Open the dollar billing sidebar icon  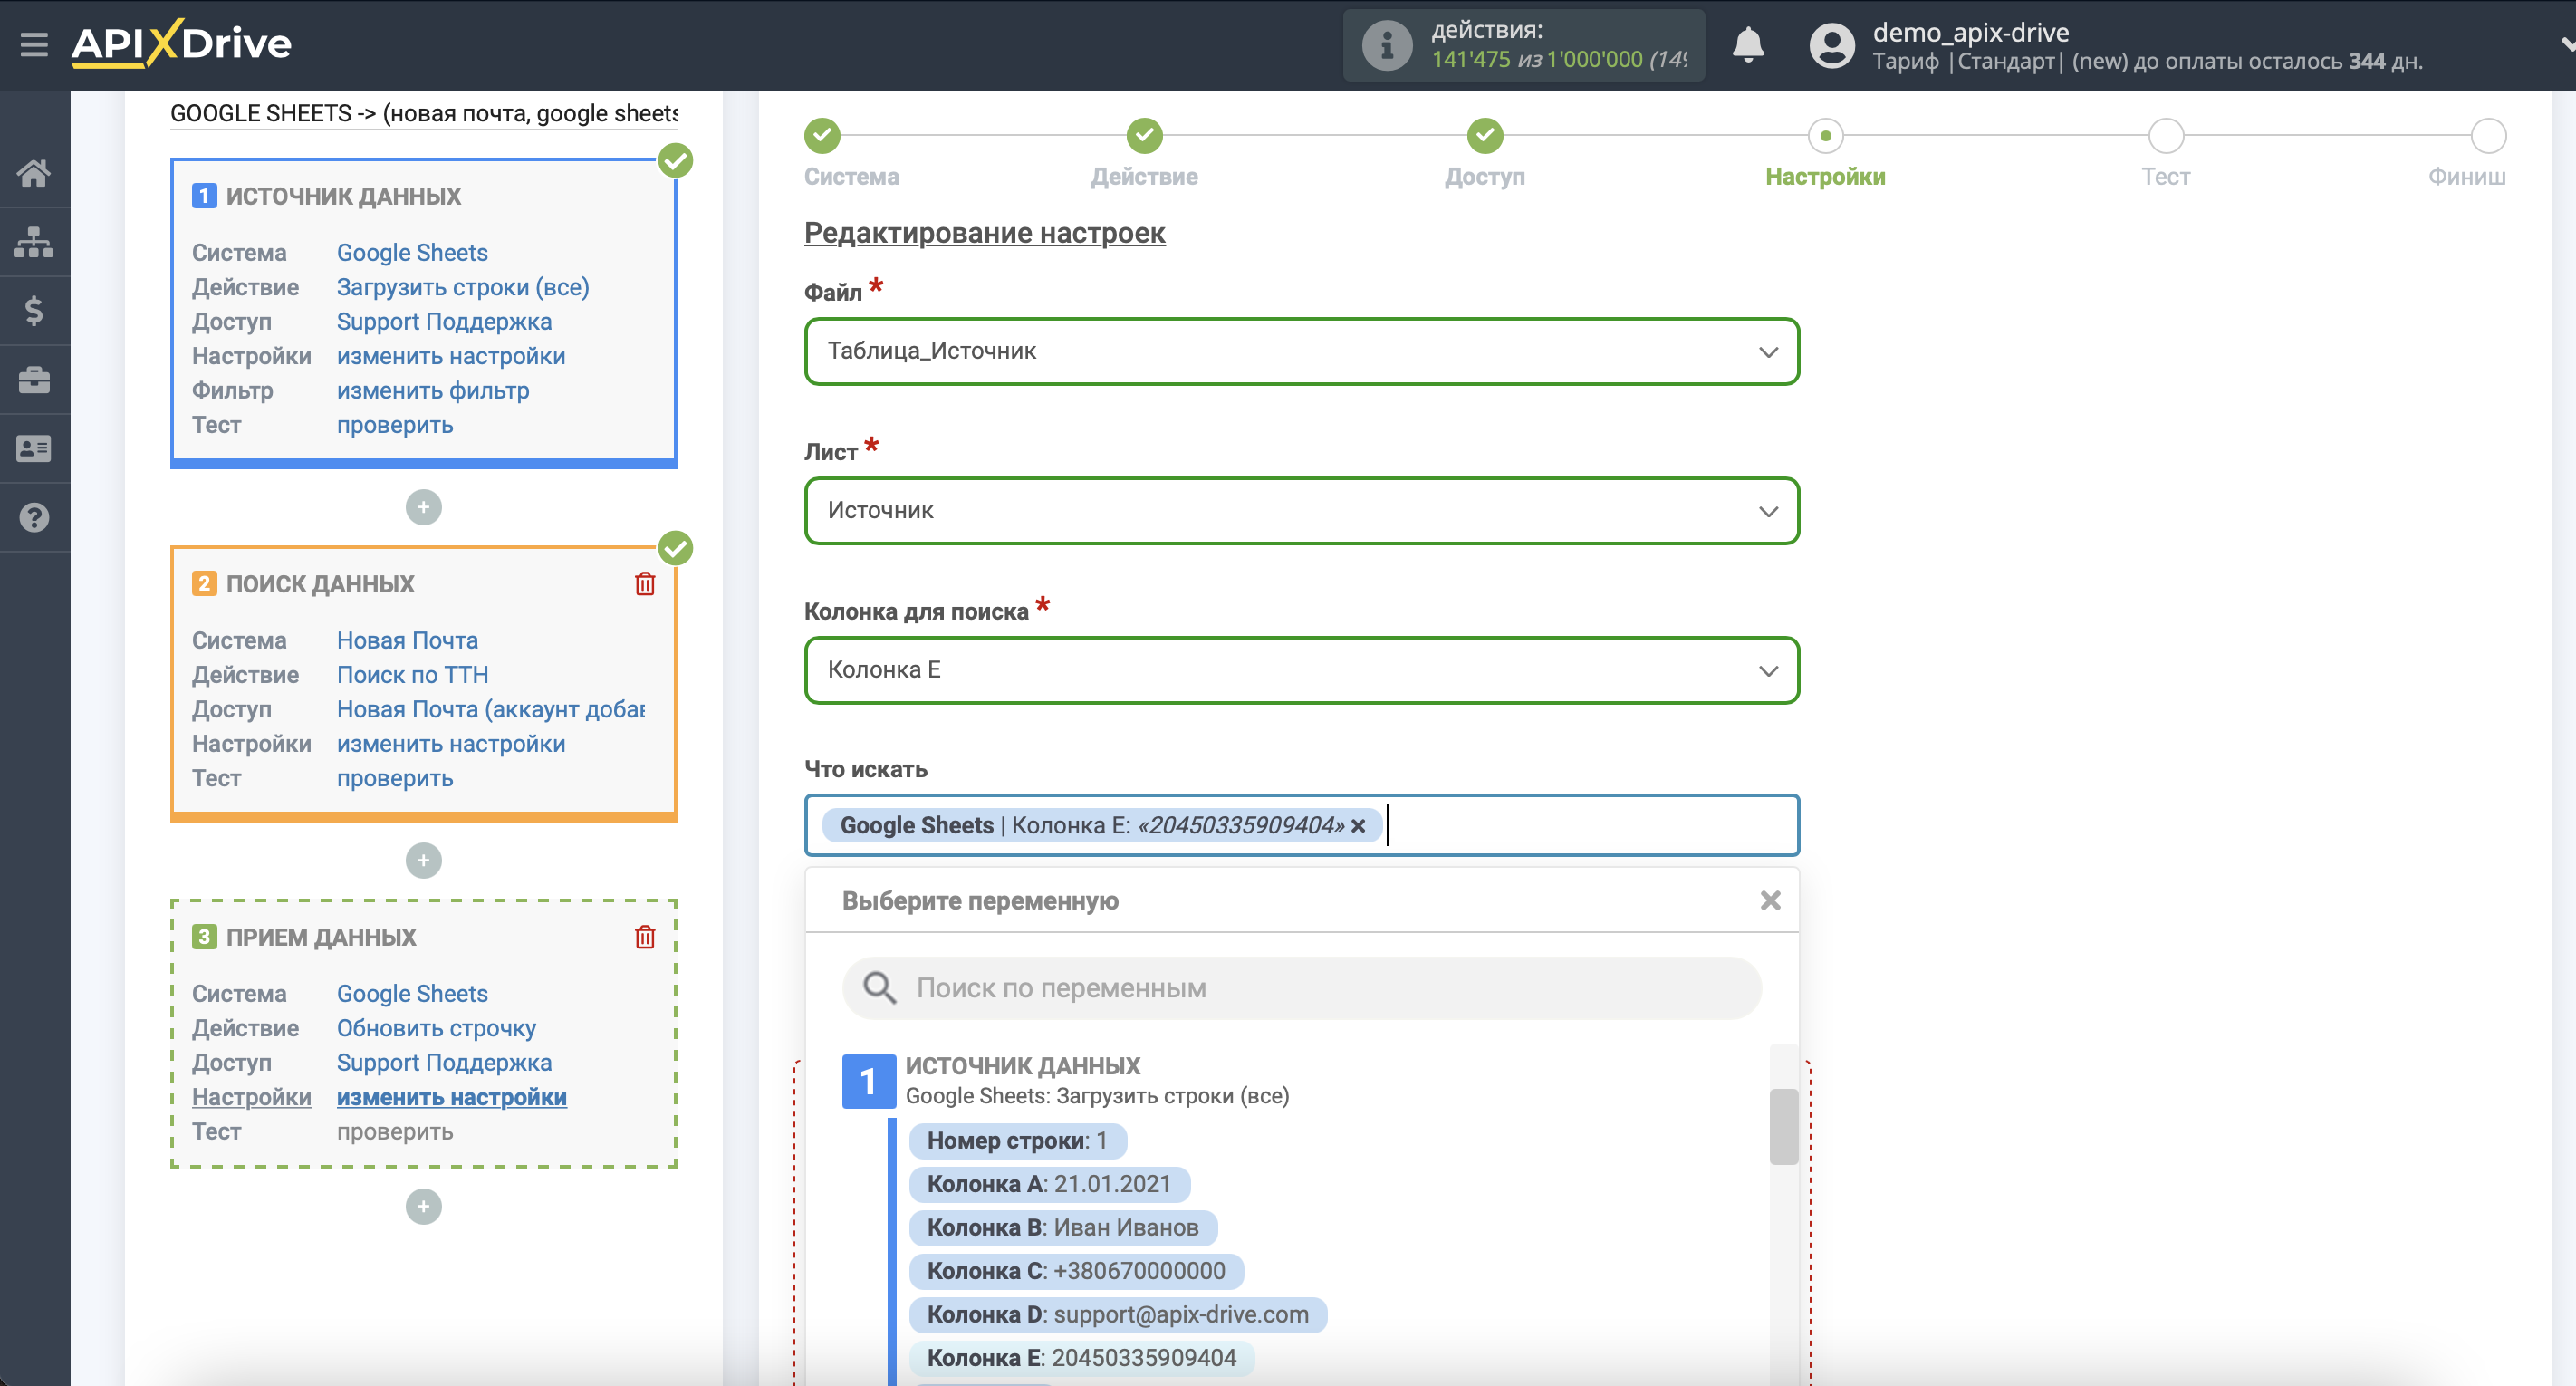point(34,311)
